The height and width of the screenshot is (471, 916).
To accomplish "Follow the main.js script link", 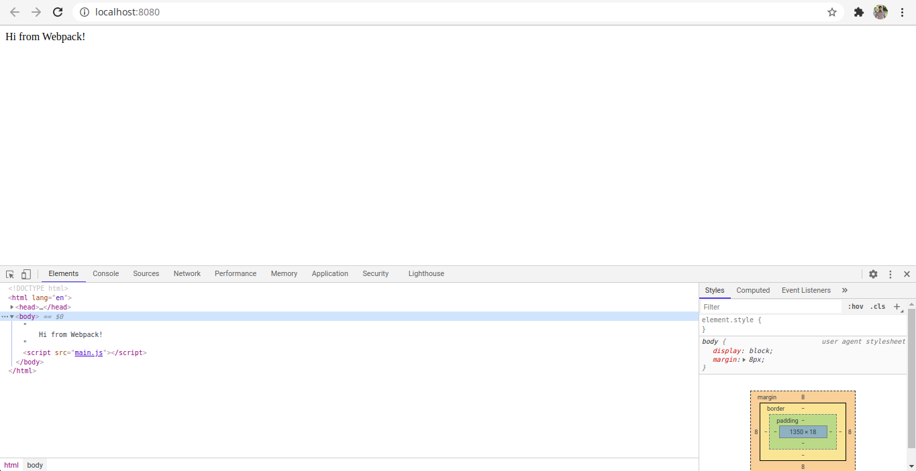I will 89,352.
